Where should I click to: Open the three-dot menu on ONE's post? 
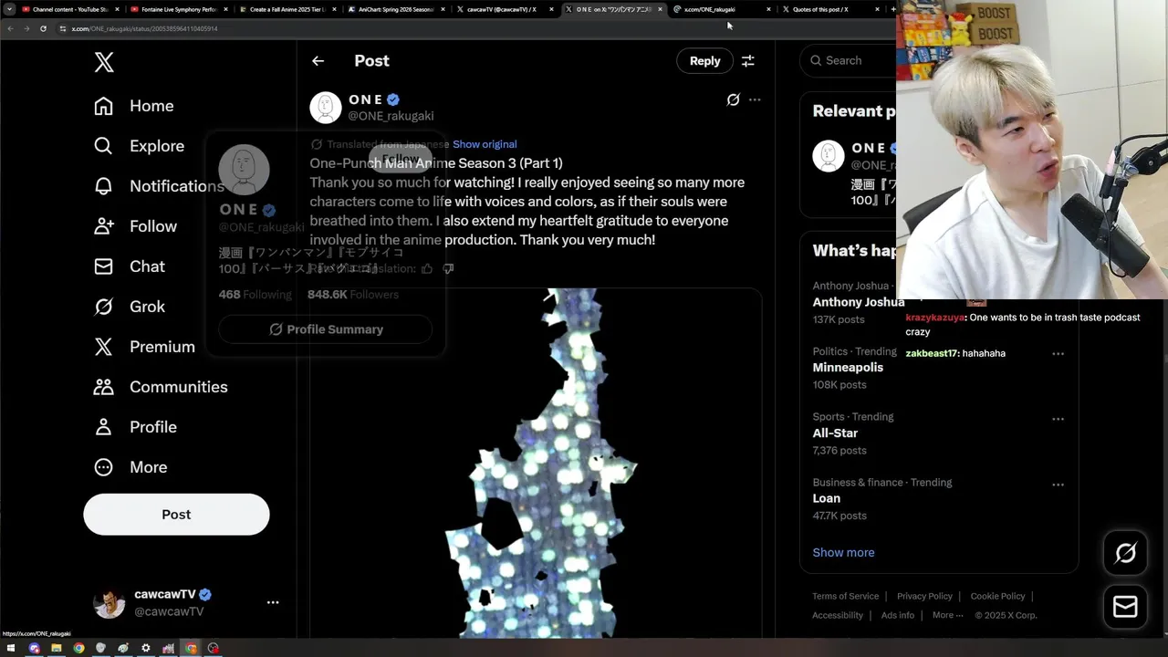[755, 99]
